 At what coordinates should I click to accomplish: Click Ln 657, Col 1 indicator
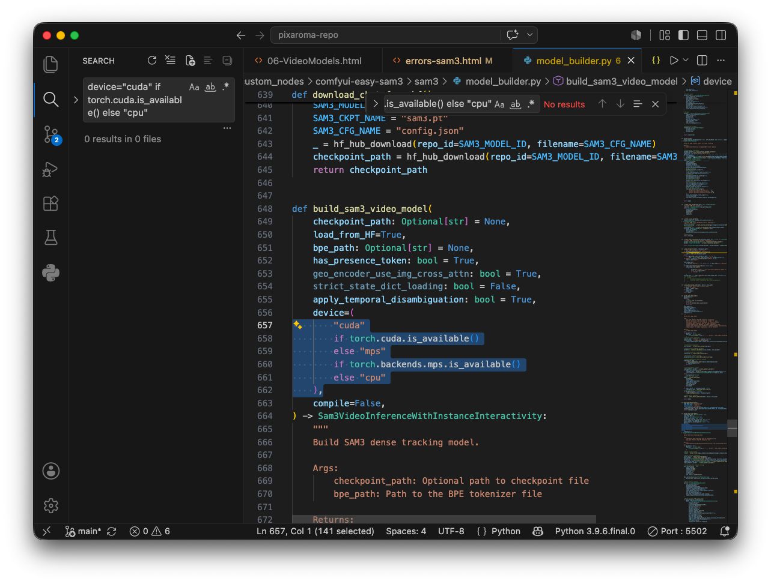[315, 531]
